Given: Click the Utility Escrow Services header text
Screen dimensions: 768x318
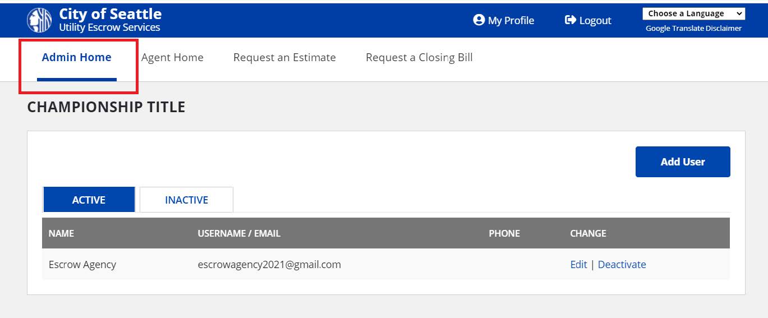Looking at the screenshot, I should pos(109,27).
